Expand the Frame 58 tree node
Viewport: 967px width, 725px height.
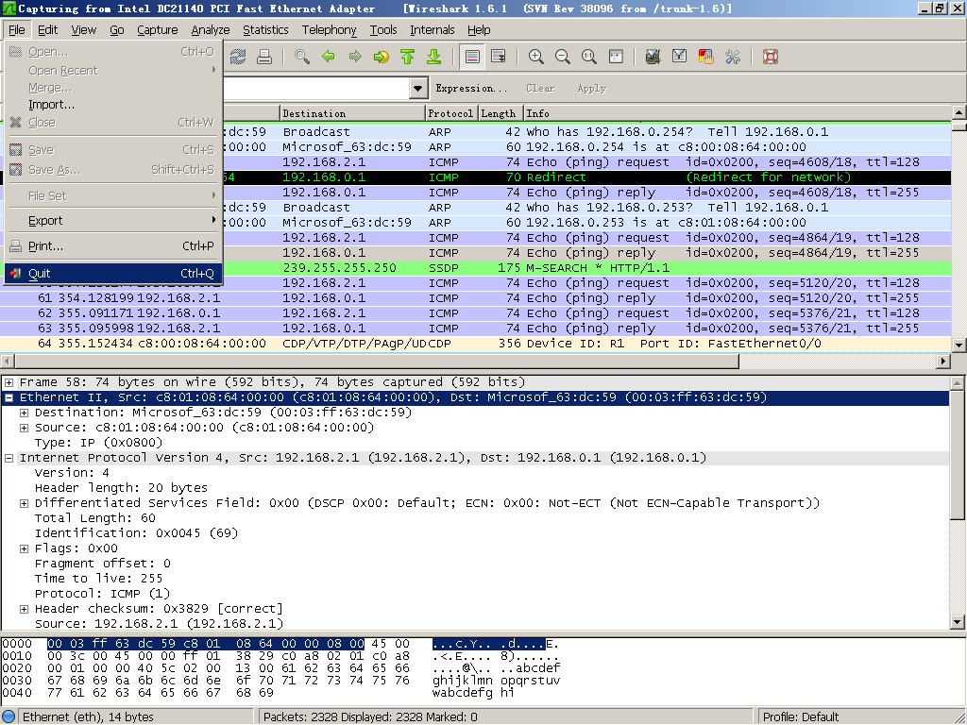click(9, 382)
